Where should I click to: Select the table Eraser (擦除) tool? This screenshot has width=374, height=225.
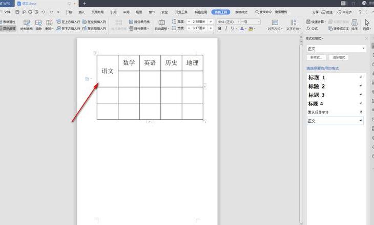[x=38, y=25]
